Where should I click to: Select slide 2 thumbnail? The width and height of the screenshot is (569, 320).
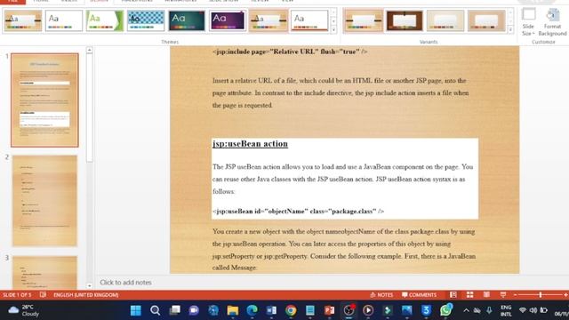(x=44, y=201)
